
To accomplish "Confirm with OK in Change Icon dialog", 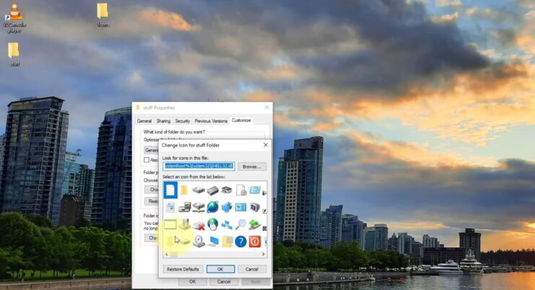I will [x=220, y=269].
